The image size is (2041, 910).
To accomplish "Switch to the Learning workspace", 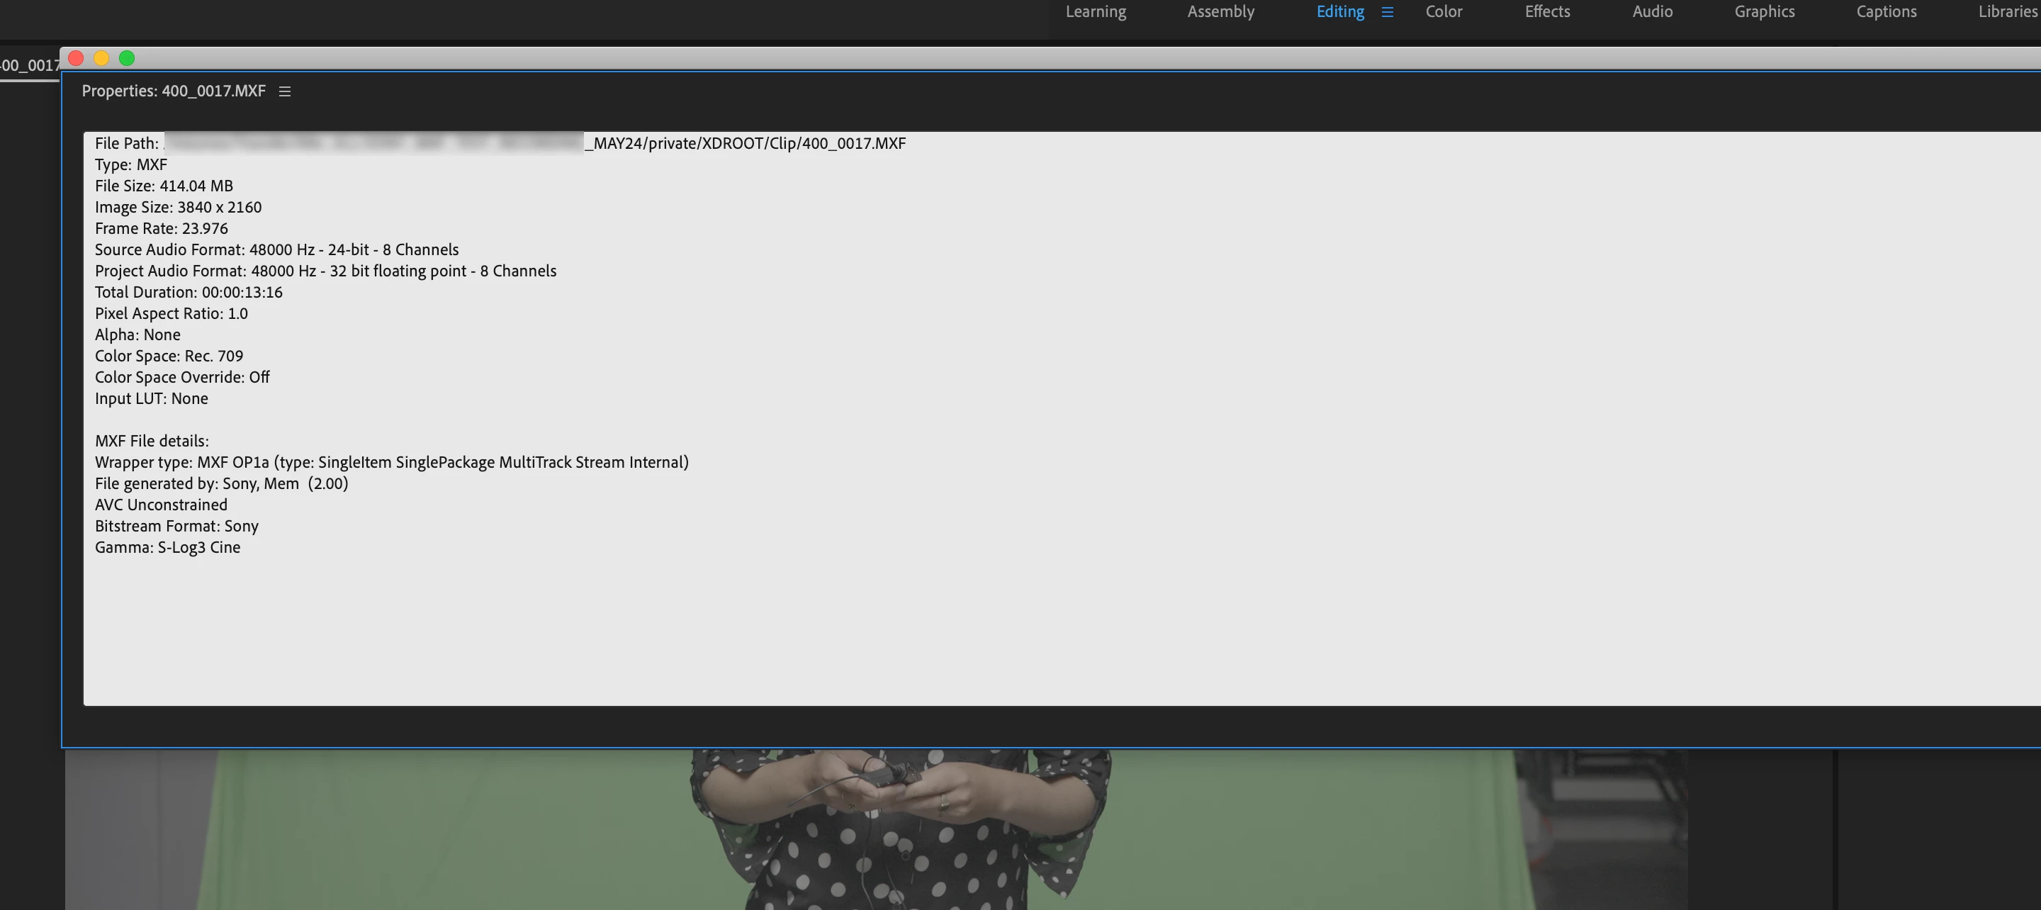I will coord(1095,12).
